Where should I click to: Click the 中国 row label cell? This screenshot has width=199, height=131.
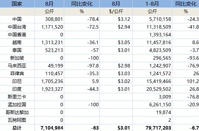[17, 19]
